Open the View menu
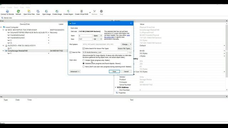The image size is (228, 128). (22, 7)
